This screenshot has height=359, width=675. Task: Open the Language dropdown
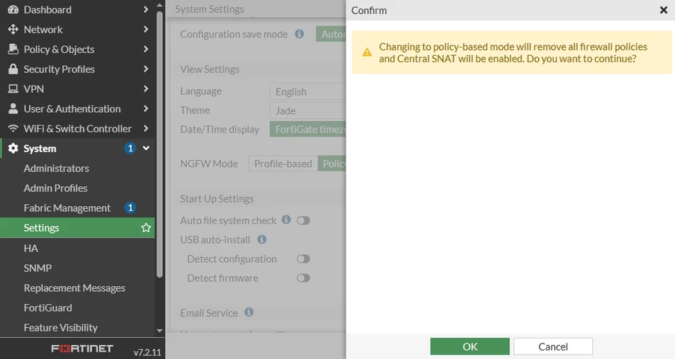click(x=308, y=91)
